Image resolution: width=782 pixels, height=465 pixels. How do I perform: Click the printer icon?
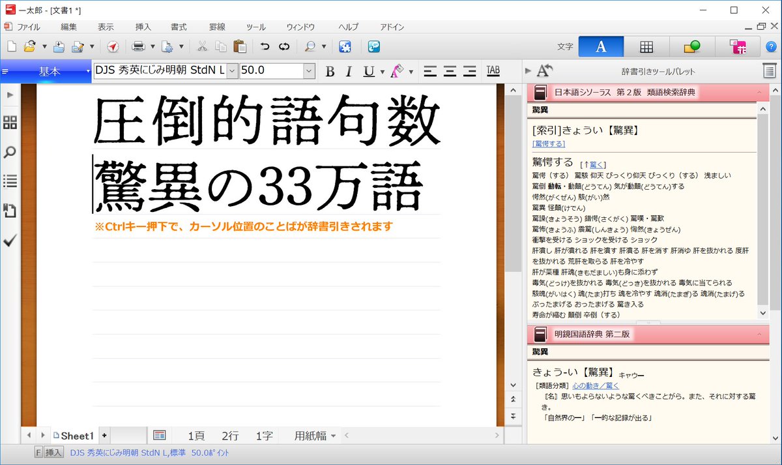click(x=138, y=46)
